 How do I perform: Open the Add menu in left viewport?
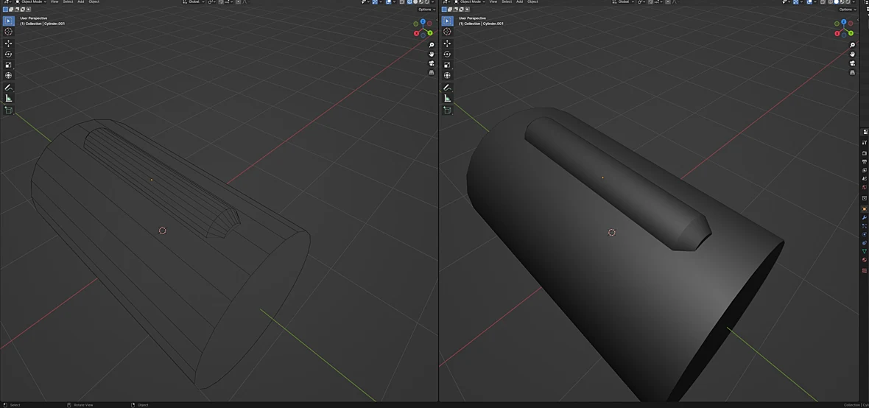[x=81, y=2]
